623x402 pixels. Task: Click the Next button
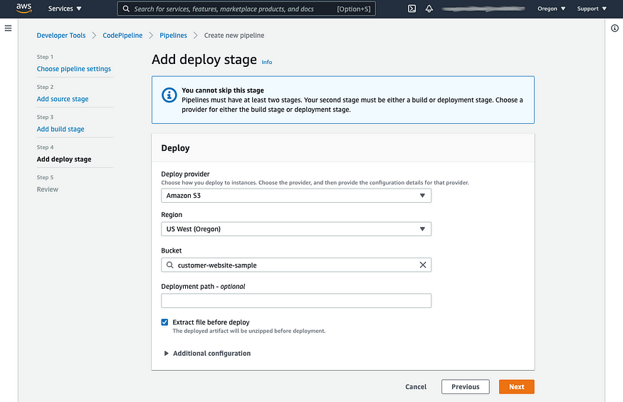[x=516, y=386]
